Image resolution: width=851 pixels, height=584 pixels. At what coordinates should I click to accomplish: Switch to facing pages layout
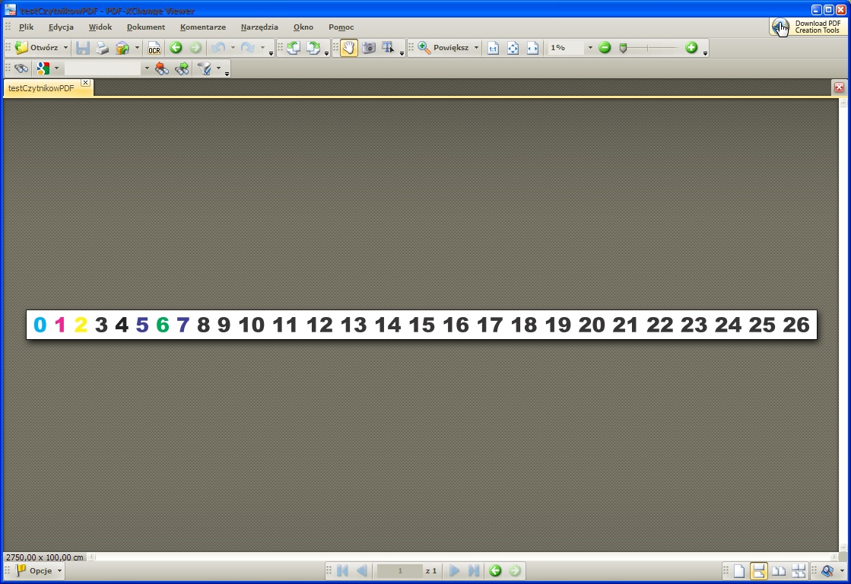click(779, 571)
